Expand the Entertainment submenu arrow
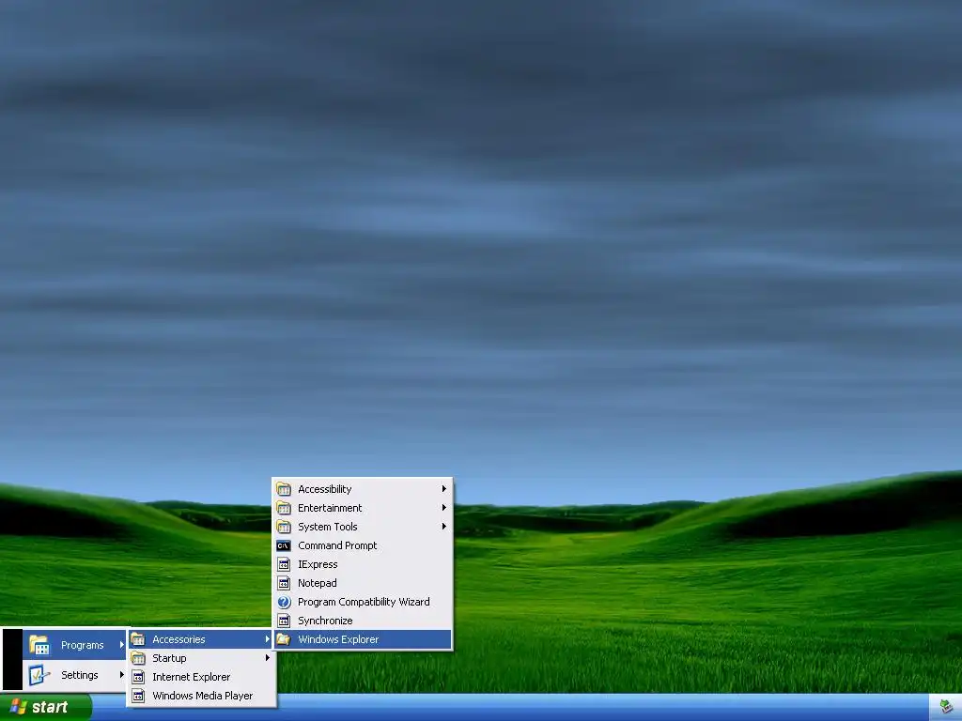962x721 pixels. tap(443, 508)
